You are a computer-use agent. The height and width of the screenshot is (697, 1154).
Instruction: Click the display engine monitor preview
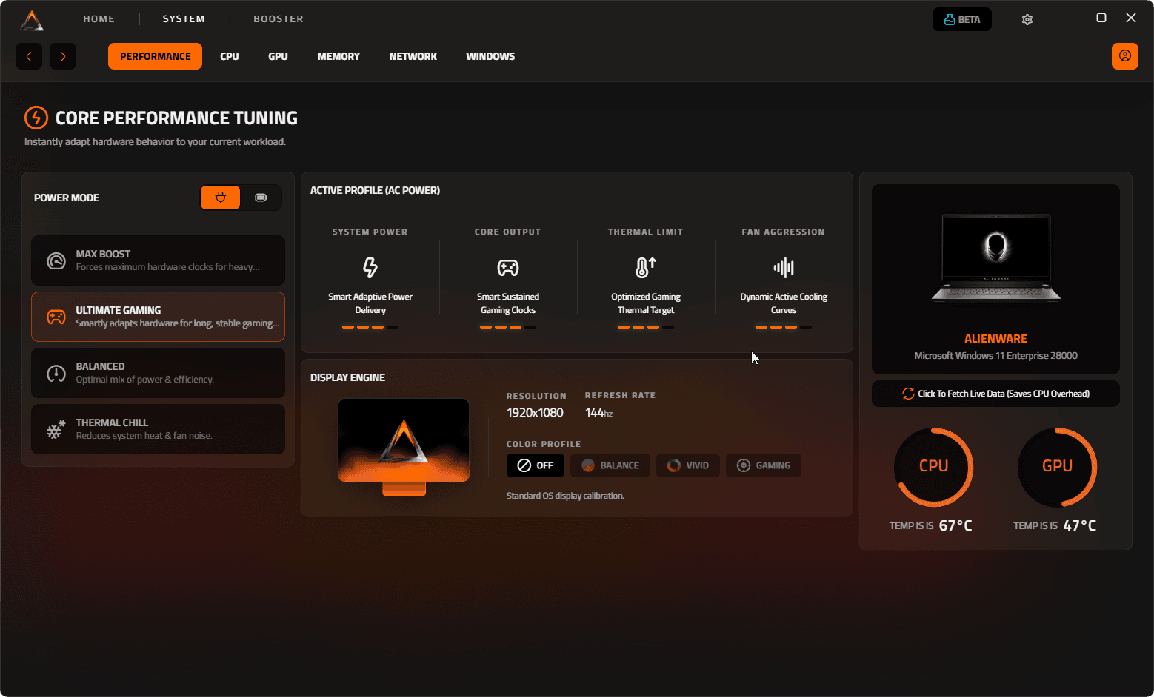404,447
